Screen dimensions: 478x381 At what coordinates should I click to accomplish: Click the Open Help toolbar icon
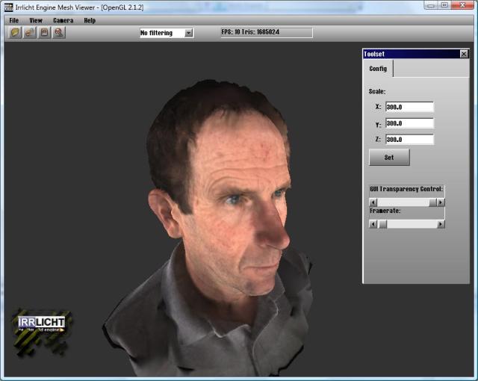tap(59, 33)
